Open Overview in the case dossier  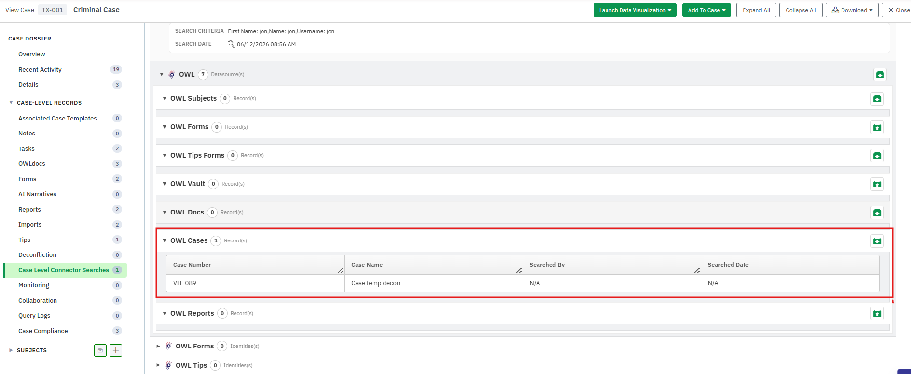tap(32, 54)
